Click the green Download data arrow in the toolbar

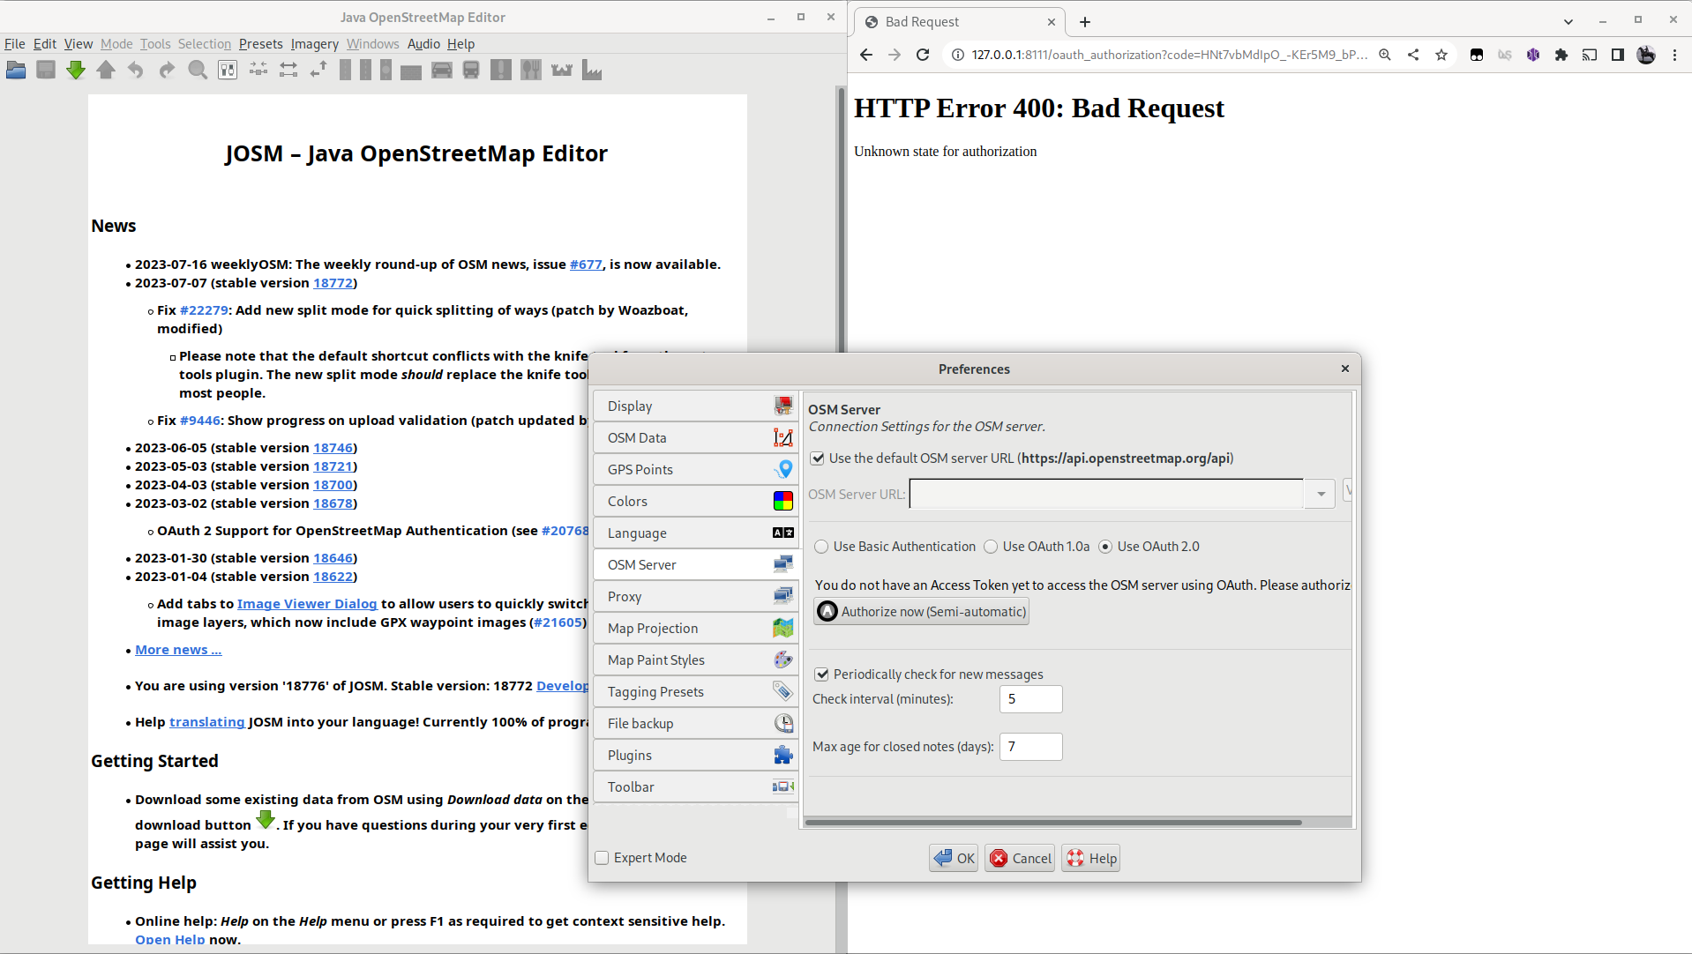coord(76,71)
